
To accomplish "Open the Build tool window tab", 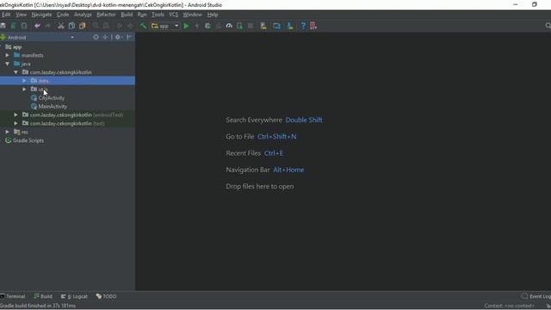I will pos(43,296).
